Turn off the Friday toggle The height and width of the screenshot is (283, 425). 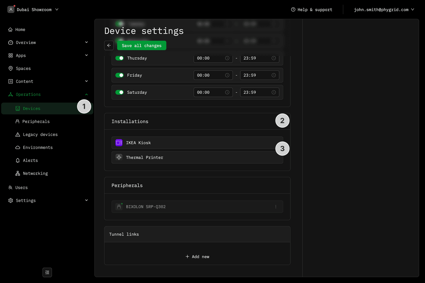coord(120,75)
